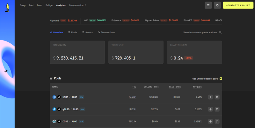This screenshot has height=128, width=255.
Task: Click the $ALGO Price (24h) card
Action: pyautogui.click(x=194, y=52)
